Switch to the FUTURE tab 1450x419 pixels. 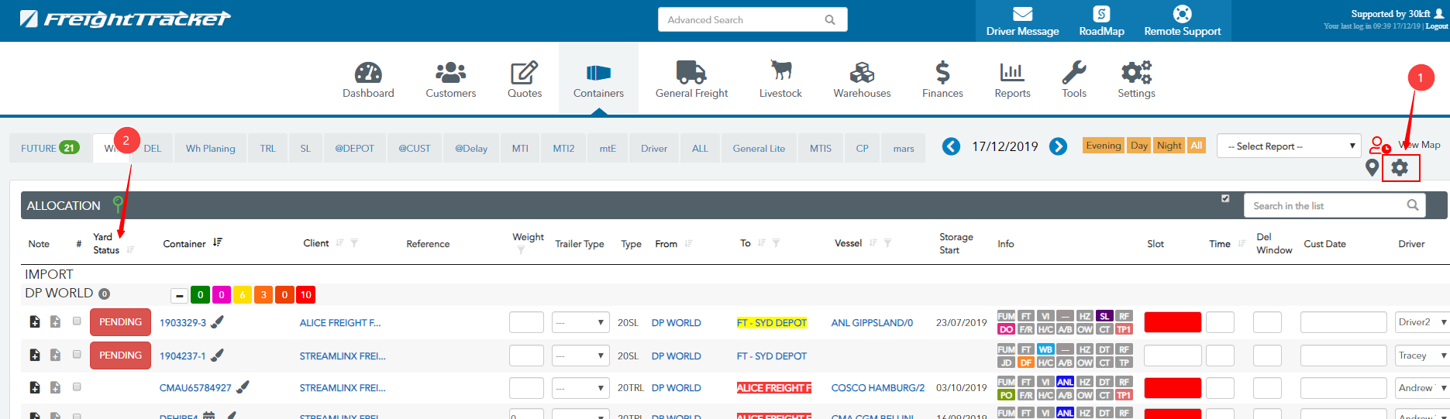(50, 148)
